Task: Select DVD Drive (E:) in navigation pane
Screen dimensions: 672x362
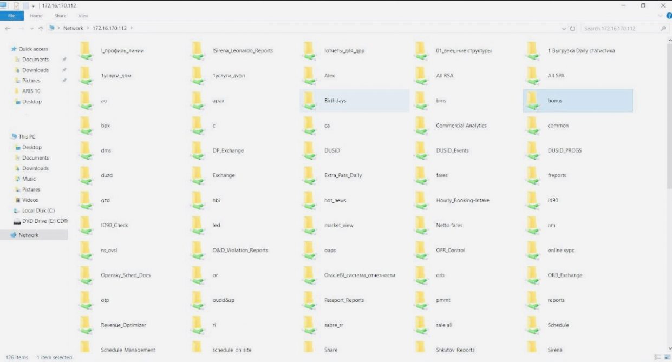Action: coord(41,221)
